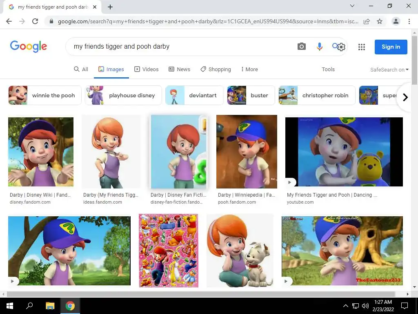Click the Google logo
The width and height of the screenshot is (418, 314).
[x=29, y=47]
